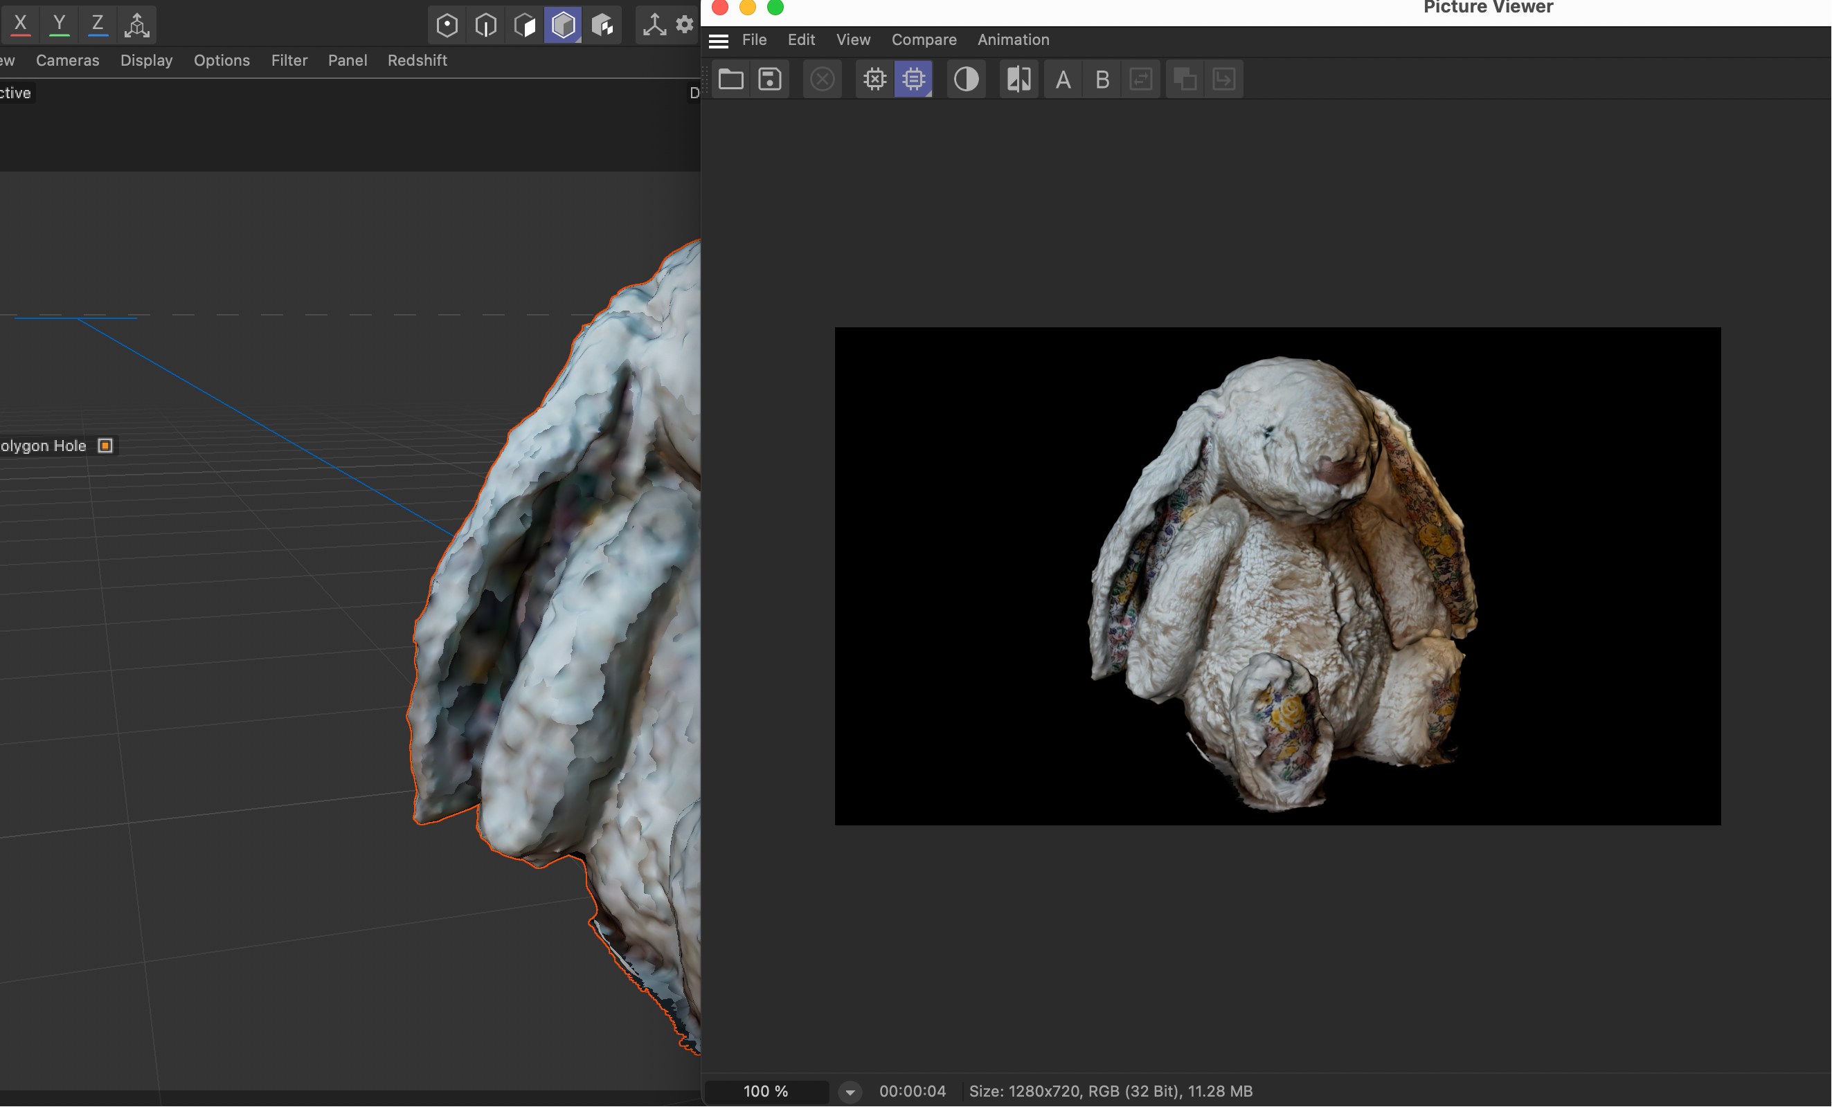Select Polygons mode icon
This screenshot has width=1832, height=1107.
click(x=525, y=26)
